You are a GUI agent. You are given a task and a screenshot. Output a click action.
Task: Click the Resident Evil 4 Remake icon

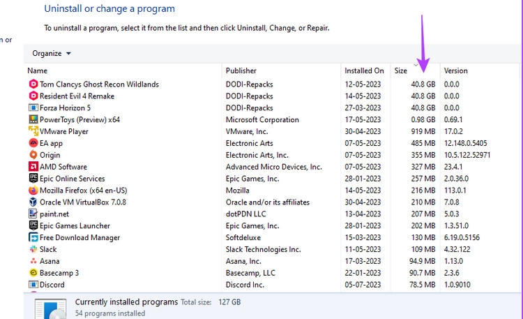point(33,96)
